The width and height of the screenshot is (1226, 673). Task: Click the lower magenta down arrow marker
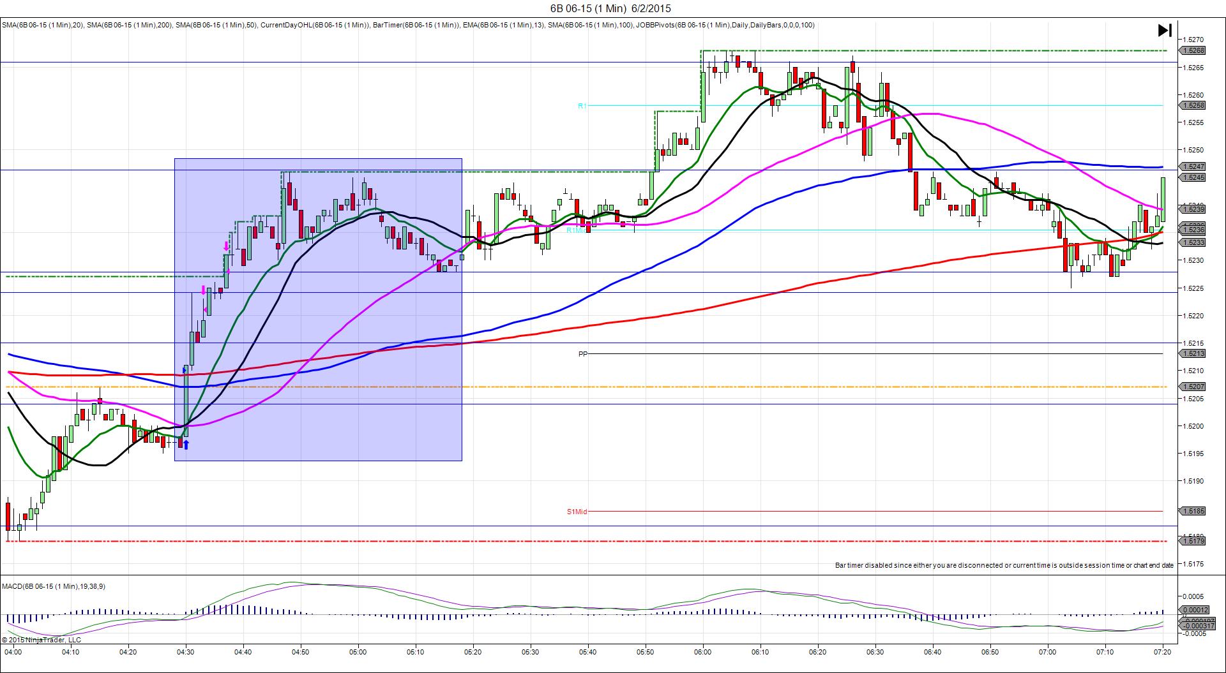pyautogui.click(x=204, y=290)
